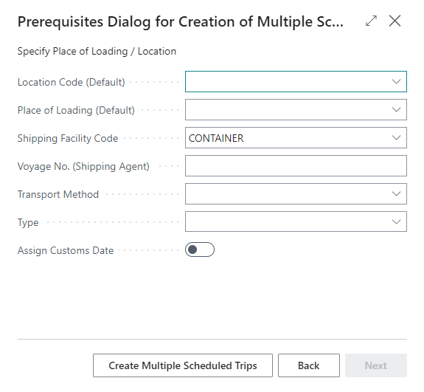424x392 pixels.
Task: Click the Shipping Facility Code label
Action: click(x=68, y=138)
